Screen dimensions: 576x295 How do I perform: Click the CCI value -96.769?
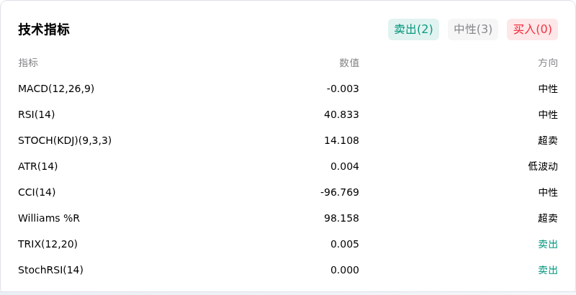[339, 192]
